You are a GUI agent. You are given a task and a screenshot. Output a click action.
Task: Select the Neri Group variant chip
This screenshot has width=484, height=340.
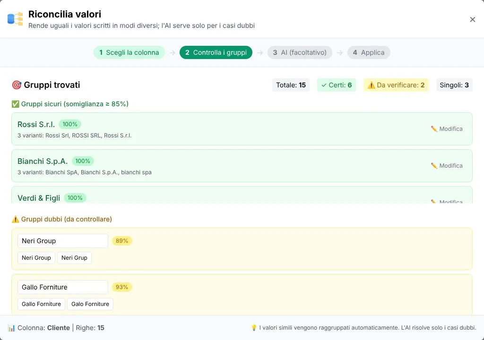[x=36, y=258]
